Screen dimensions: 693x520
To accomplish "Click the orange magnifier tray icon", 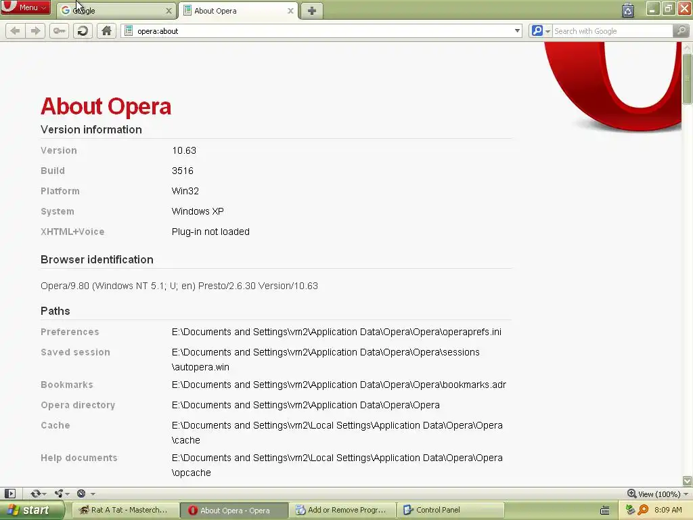I will point(643,510).
